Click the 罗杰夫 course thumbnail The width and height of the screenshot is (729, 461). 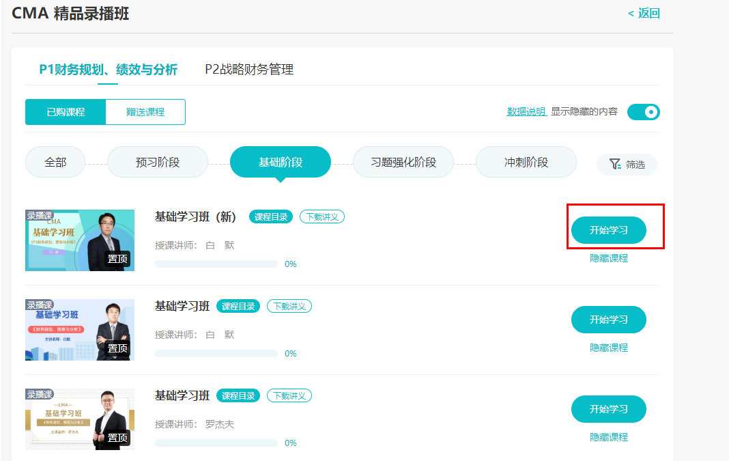coord(80,419)
